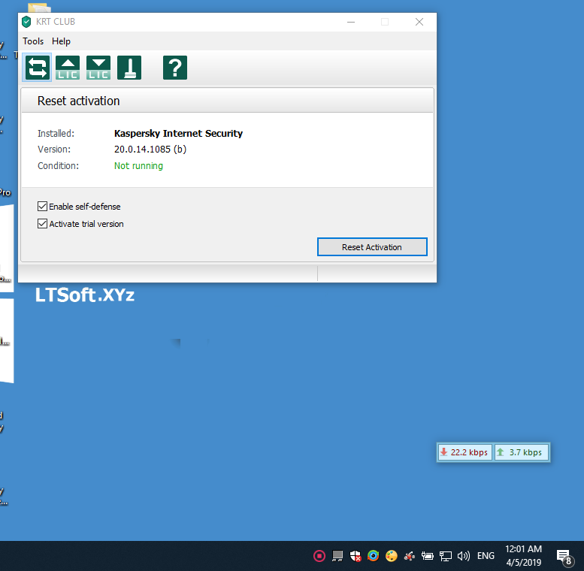Click the ENG language indicator
584x571 pixels.
click(486, 556)
